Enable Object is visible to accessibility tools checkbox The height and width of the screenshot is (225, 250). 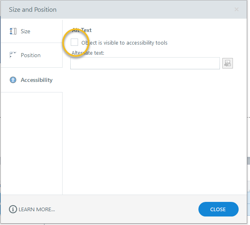tap(74, 42)
